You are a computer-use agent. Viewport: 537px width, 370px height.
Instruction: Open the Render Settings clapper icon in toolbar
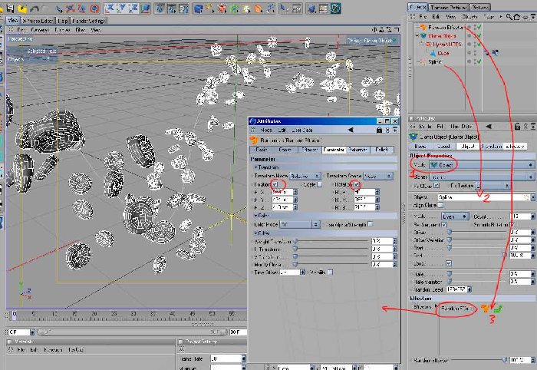coord(183,8)
